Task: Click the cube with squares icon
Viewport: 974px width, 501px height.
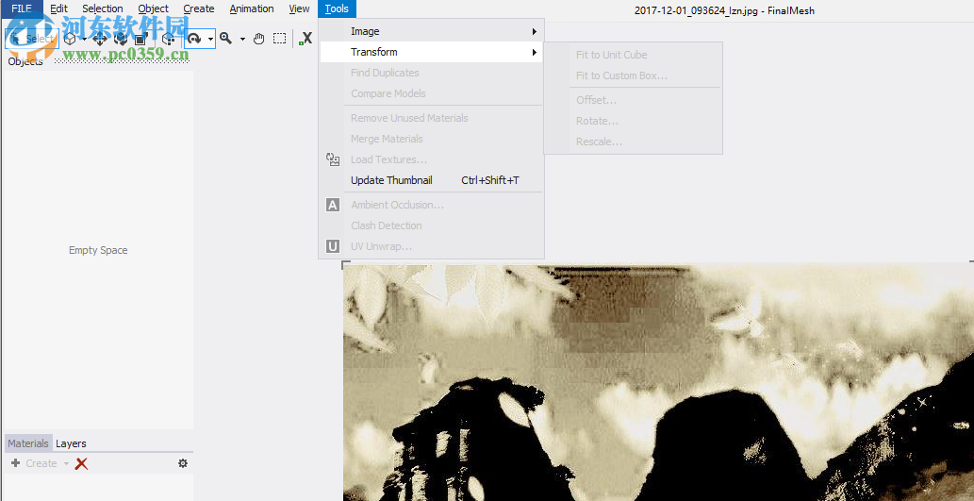Action: 168,39
